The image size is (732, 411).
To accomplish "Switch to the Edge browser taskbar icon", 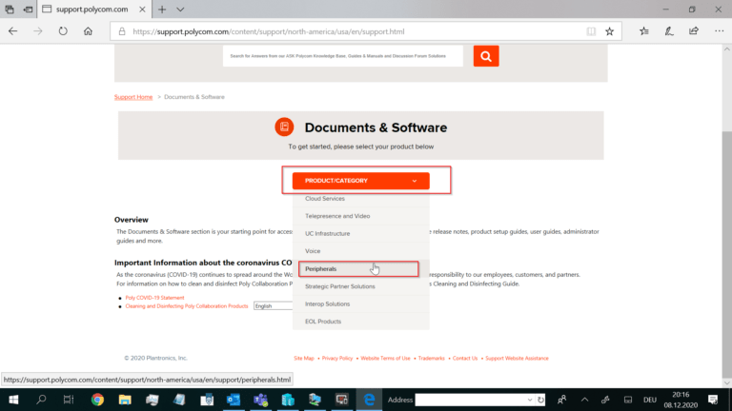I will click(x=369, y=400).
